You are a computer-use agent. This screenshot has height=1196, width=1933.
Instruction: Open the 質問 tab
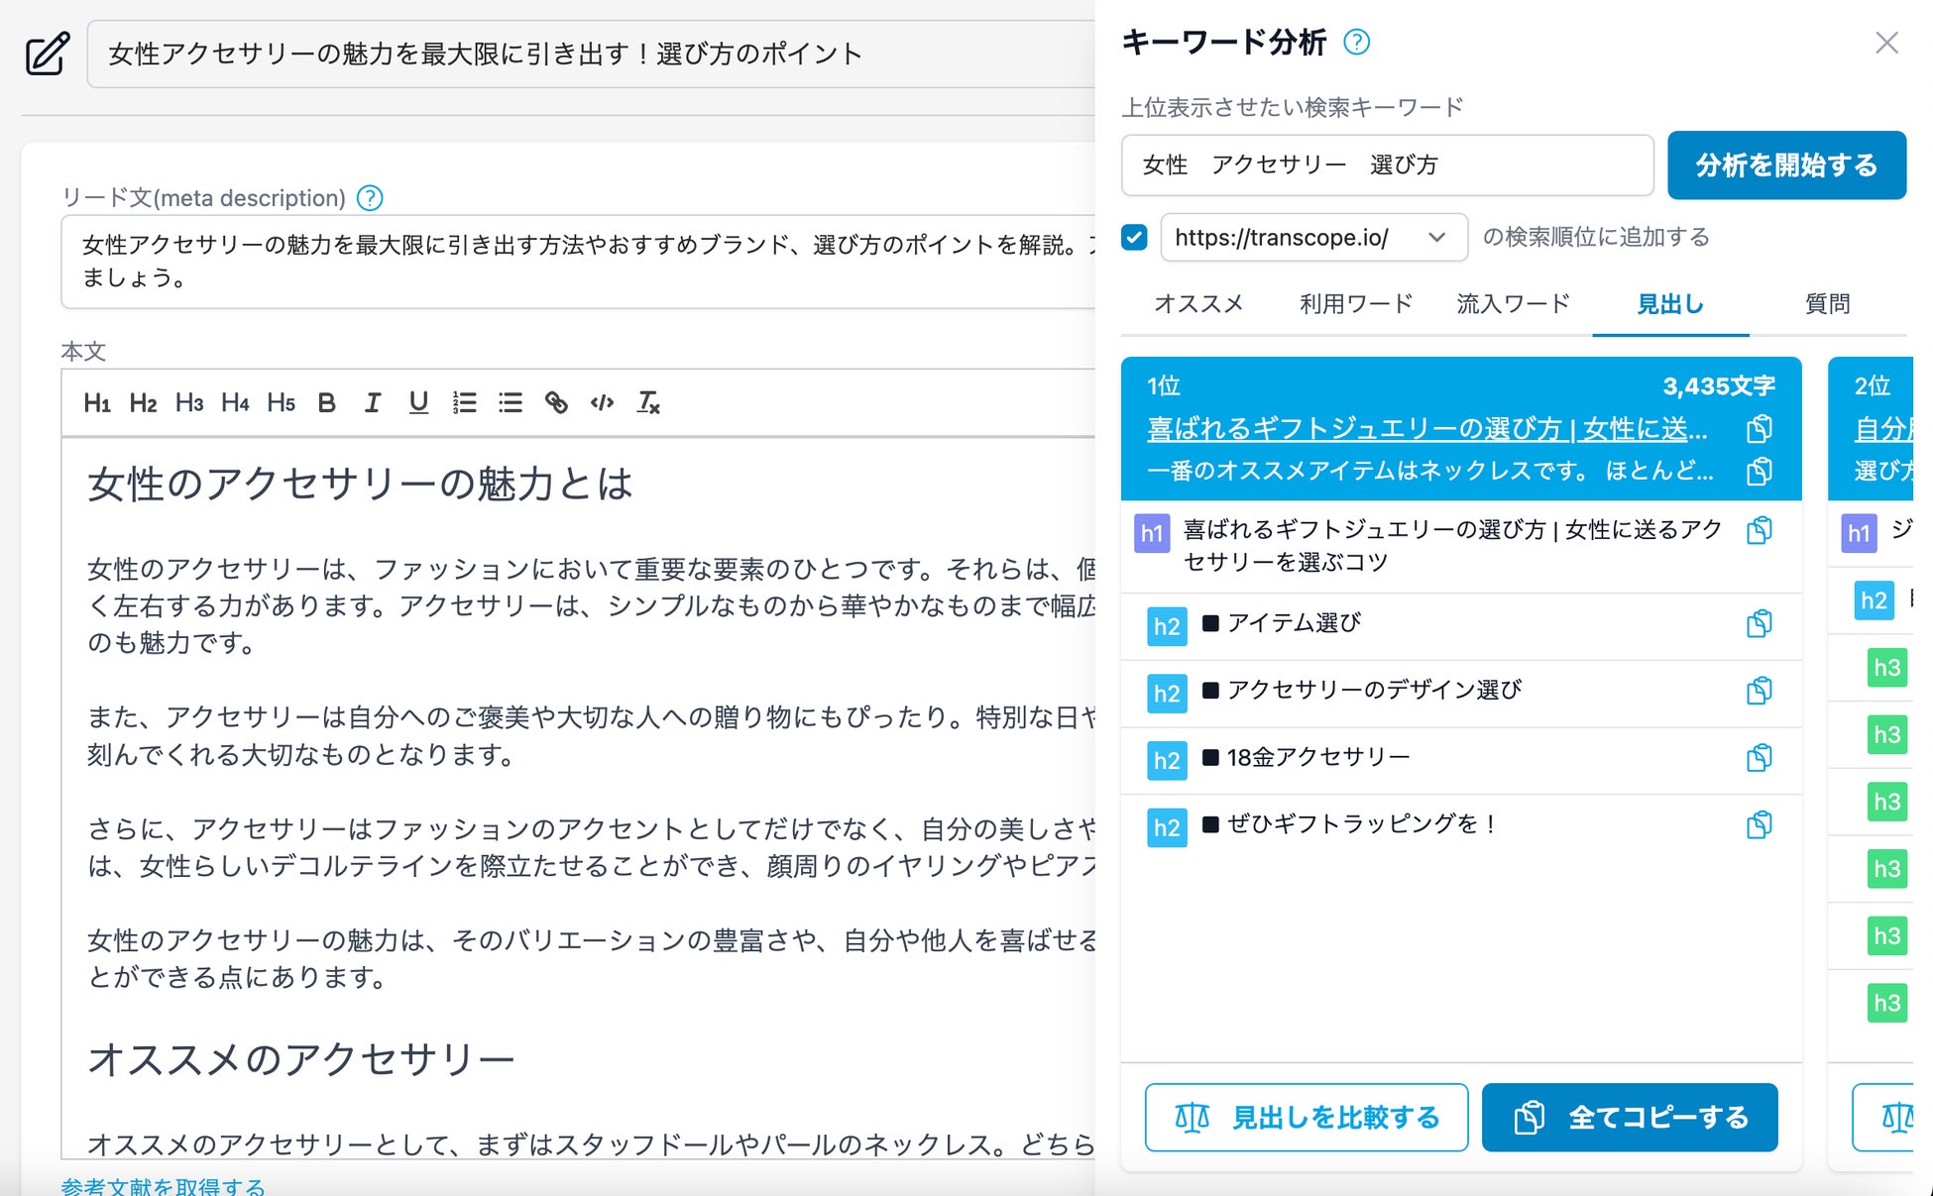1826,304
